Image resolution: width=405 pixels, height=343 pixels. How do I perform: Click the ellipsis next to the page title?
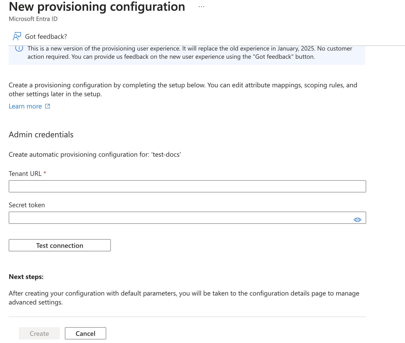tap(201, 7)
